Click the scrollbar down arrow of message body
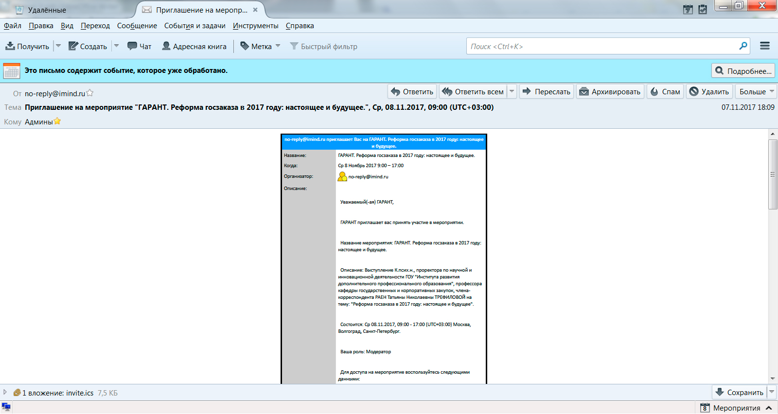The height and width of the screenshot is (414, 778). [773, 379]
